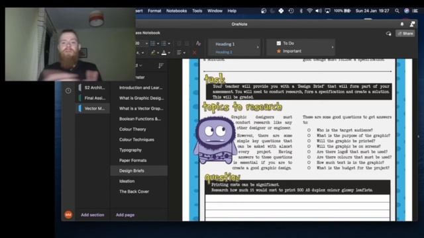This screenshot has width=424, height=238.
Task: Click the increase indent icon
Action: pos(187,44)
